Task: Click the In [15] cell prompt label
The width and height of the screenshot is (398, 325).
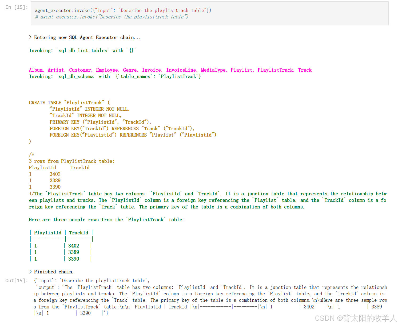Action: pos(17,7)
